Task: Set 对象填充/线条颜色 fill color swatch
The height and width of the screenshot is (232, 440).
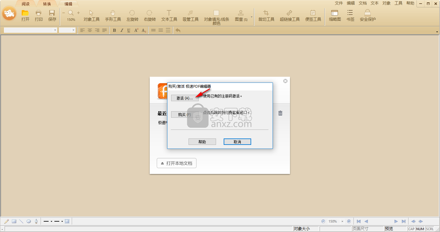Action: pos(216,13)
